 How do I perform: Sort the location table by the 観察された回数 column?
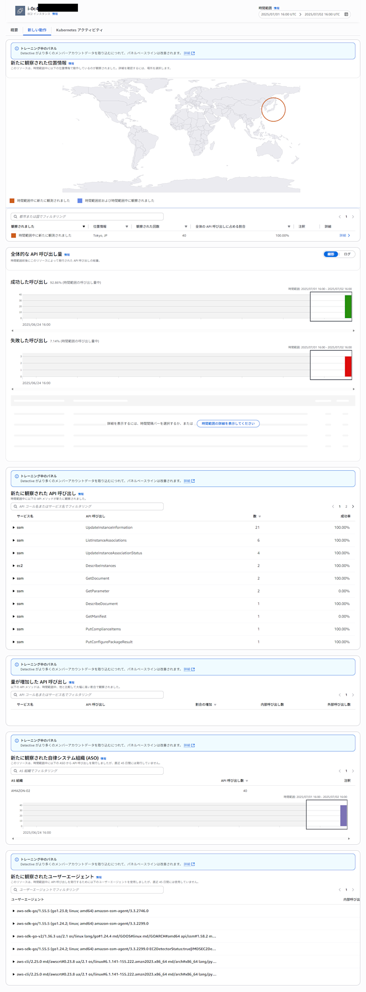[186, 227]
